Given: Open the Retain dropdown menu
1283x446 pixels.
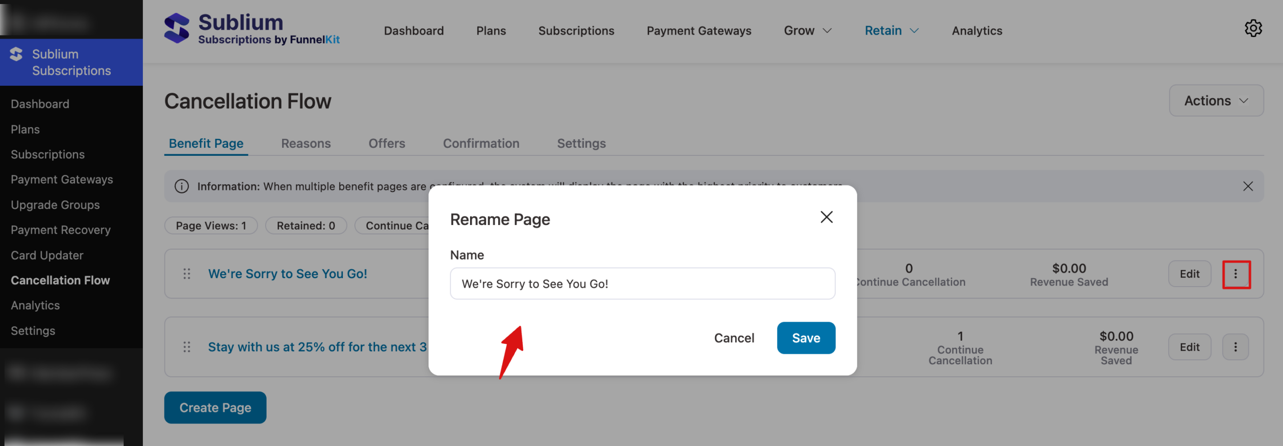Looking at the screenshot, I should (891, 31).
